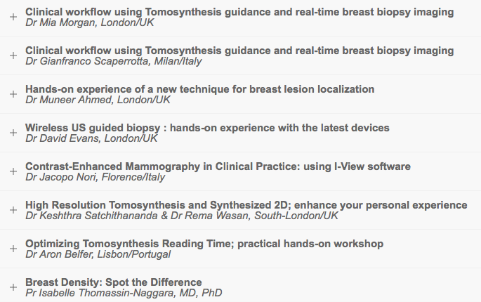Click speaker Dr Jacopo Nori, Florence/Italy

[95, 177]
